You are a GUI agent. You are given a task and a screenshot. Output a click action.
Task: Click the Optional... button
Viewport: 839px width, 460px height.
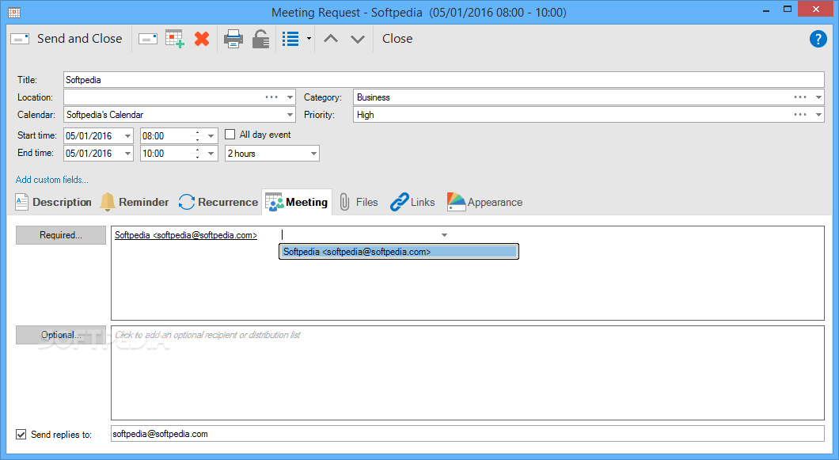61,335
